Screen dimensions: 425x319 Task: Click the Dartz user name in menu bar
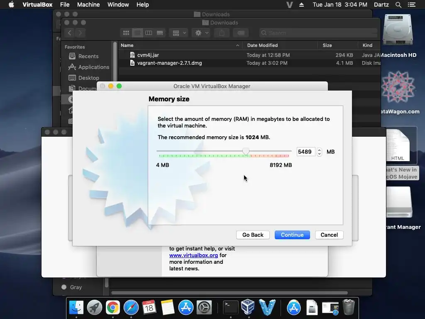pos(381,5)
